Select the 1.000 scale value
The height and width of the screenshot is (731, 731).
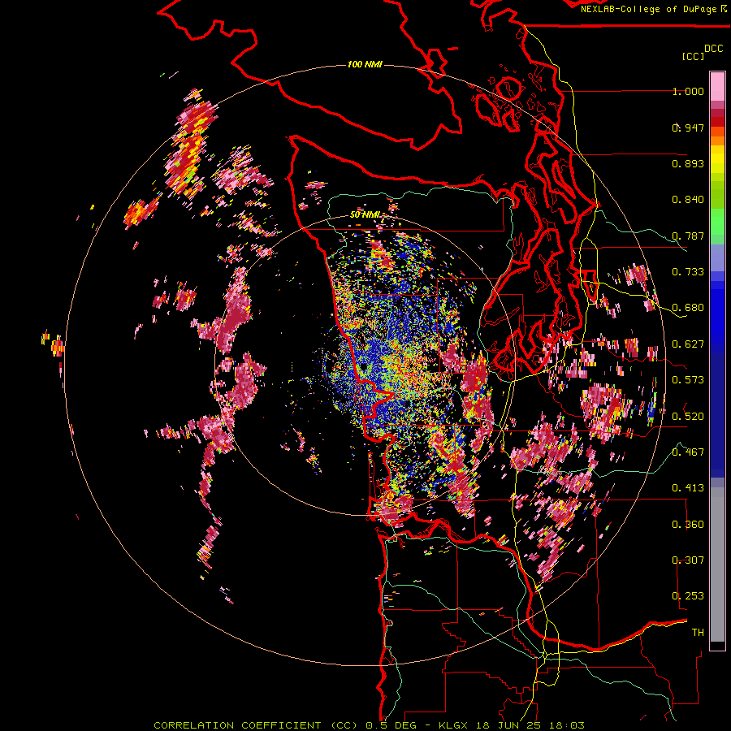pos(688,91)
